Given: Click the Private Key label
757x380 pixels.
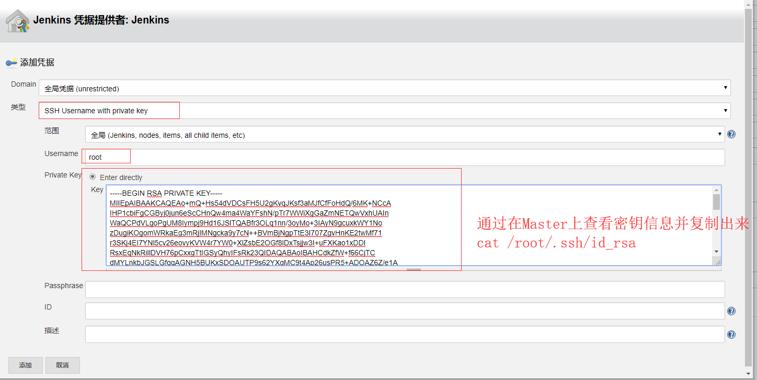Looking at the screenshot, I should (63, 175).
